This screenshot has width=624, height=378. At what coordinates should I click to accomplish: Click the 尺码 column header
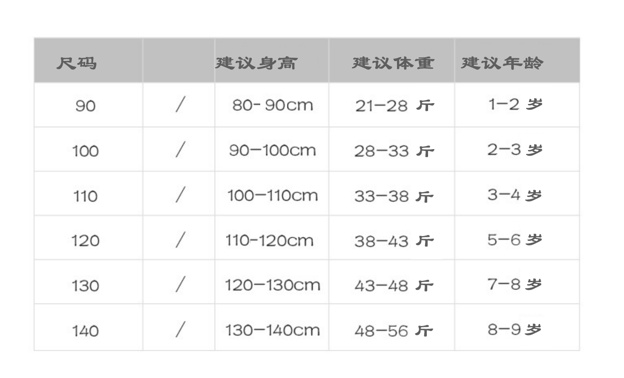tap(77, 63)
